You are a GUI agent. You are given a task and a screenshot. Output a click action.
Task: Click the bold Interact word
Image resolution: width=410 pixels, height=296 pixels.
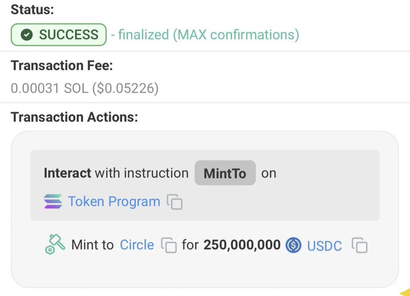pyautogui.click(x=67, y=173)
